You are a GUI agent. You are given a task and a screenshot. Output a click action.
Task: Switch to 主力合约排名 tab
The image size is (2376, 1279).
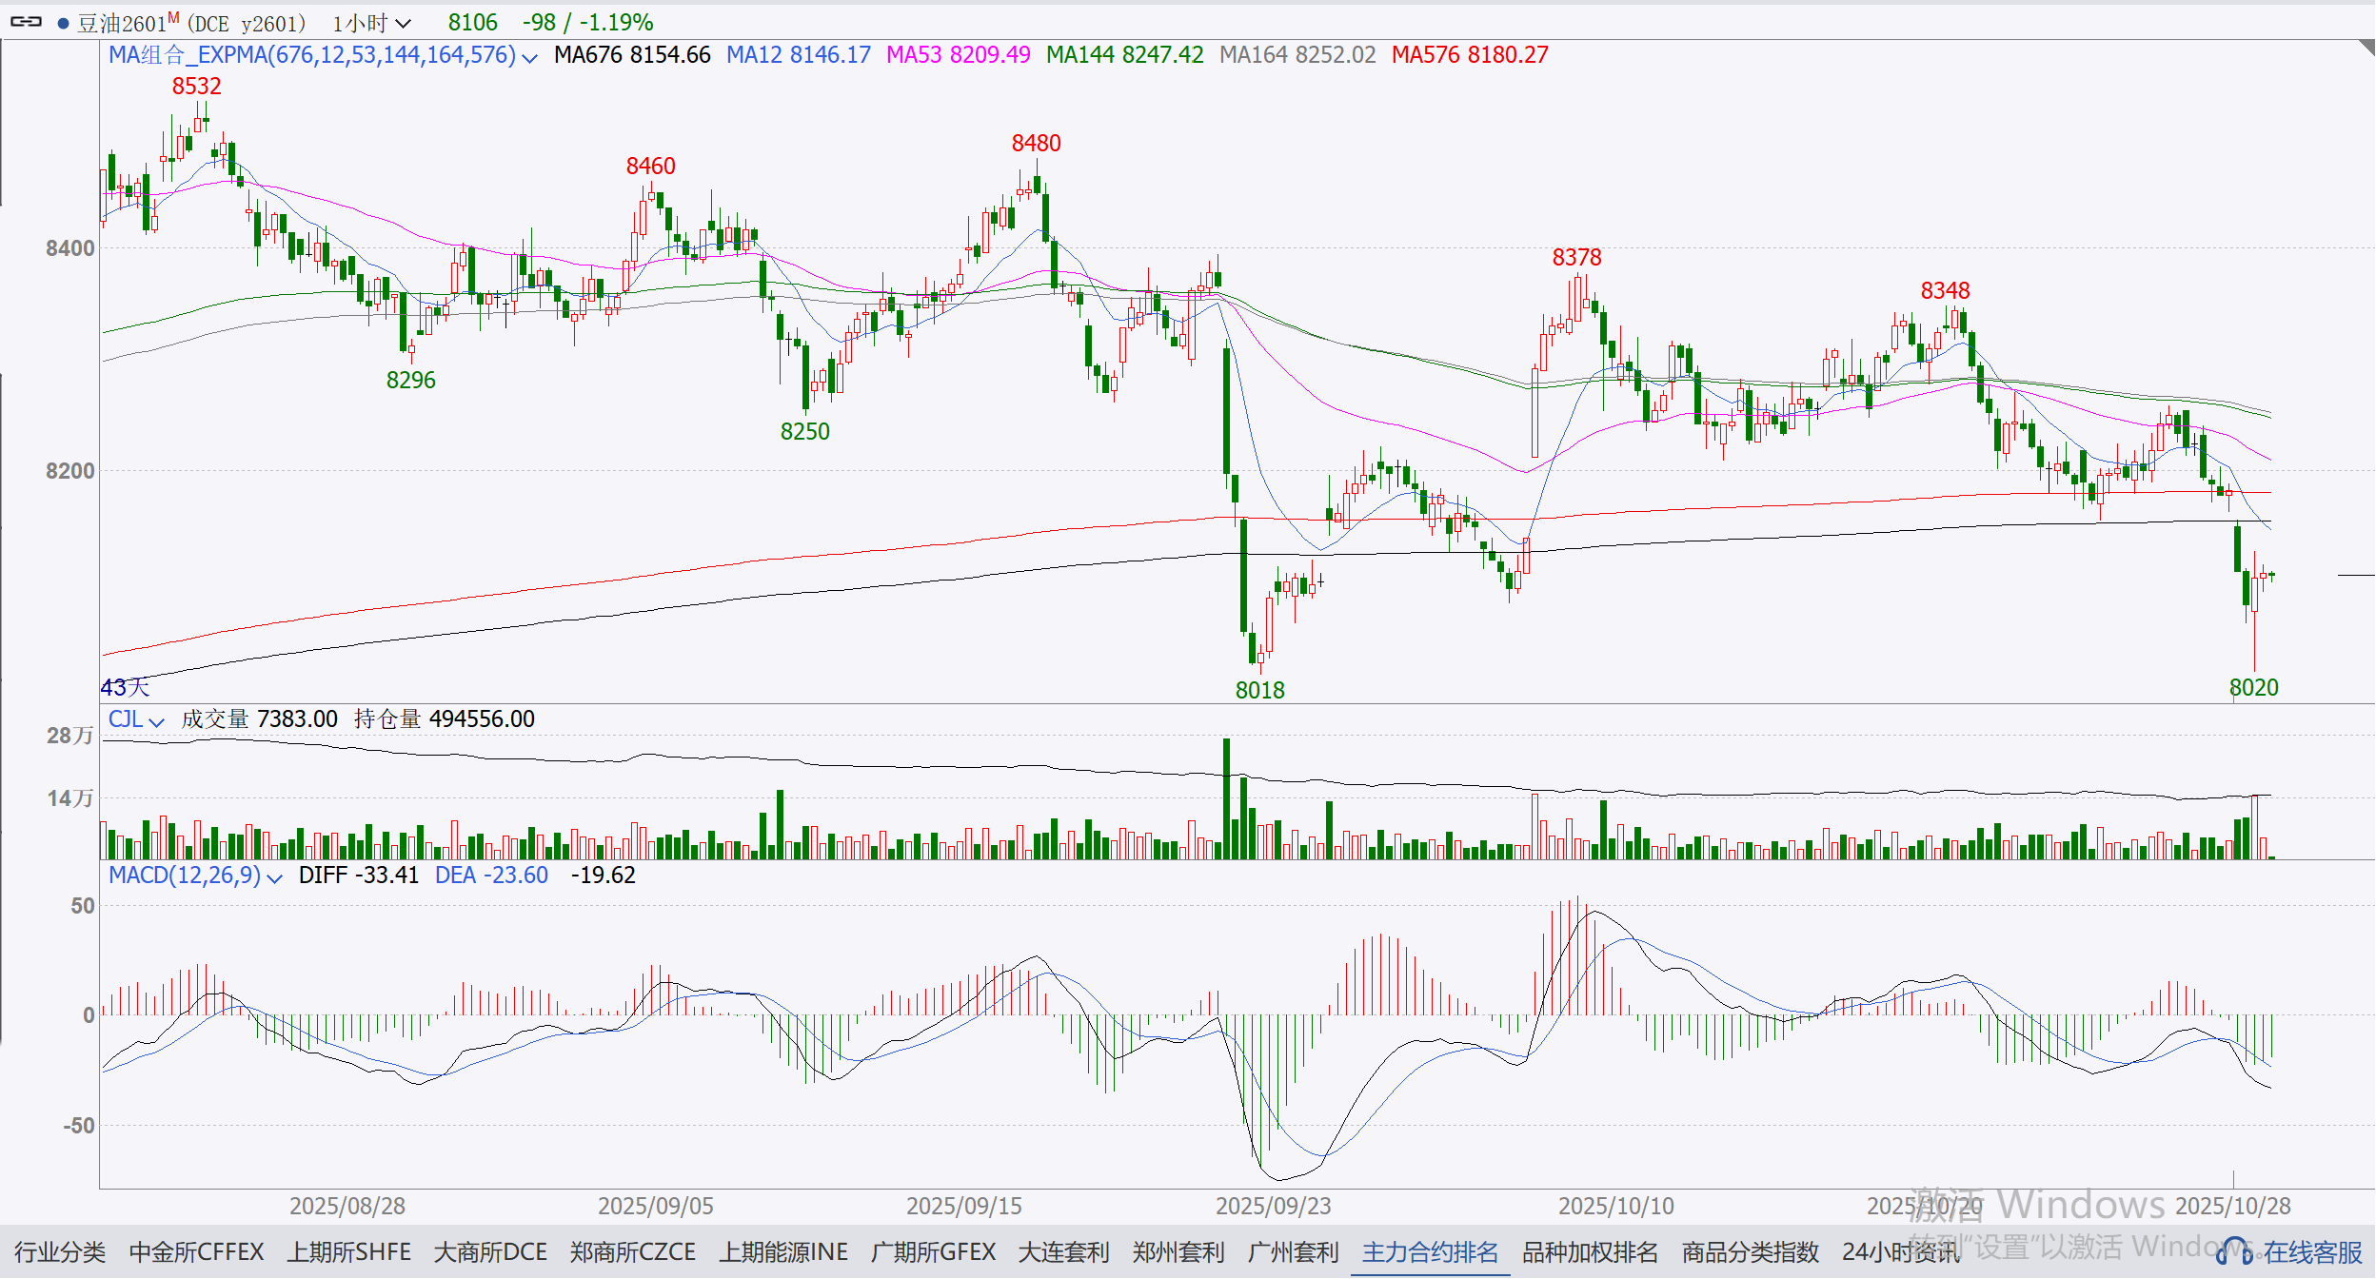pos(1430,1251)
